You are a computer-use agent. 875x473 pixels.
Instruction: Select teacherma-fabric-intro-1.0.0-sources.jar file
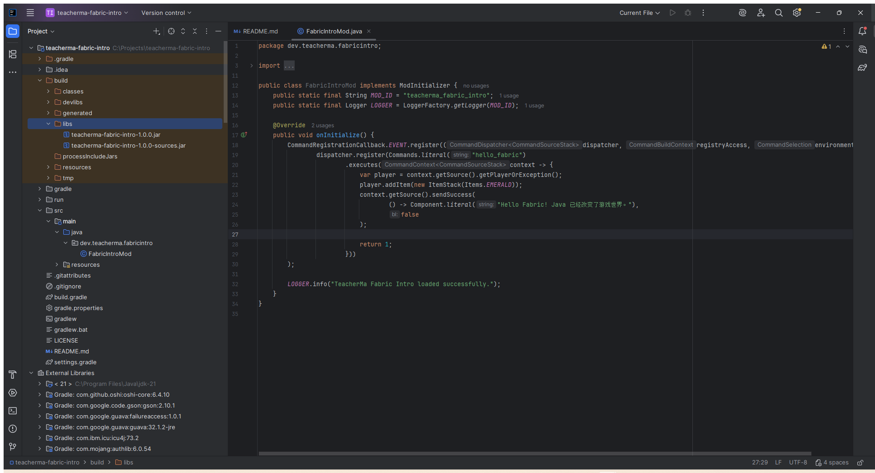(128, 145)
